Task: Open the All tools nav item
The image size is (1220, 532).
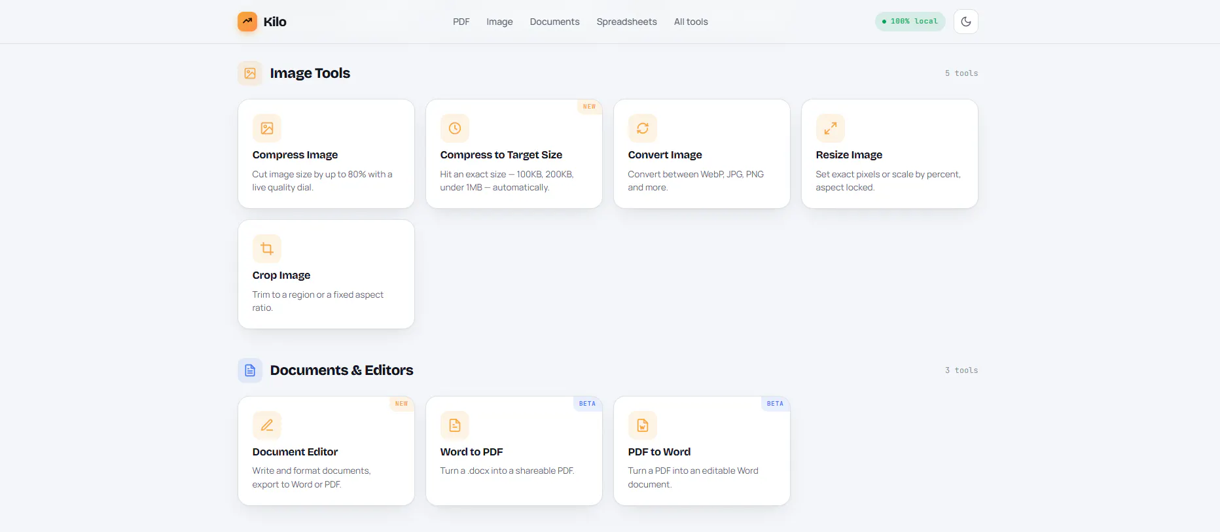Action: (x=691, y=22)
